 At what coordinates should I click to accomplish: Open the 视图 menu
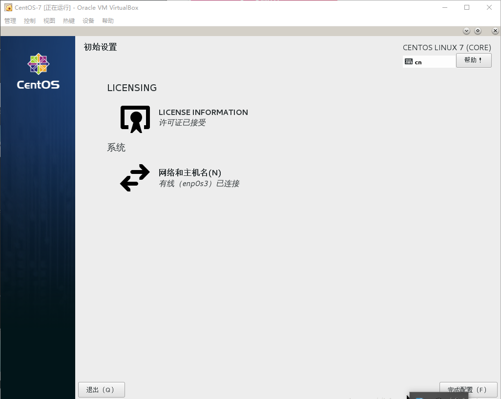tap(49, 21)
